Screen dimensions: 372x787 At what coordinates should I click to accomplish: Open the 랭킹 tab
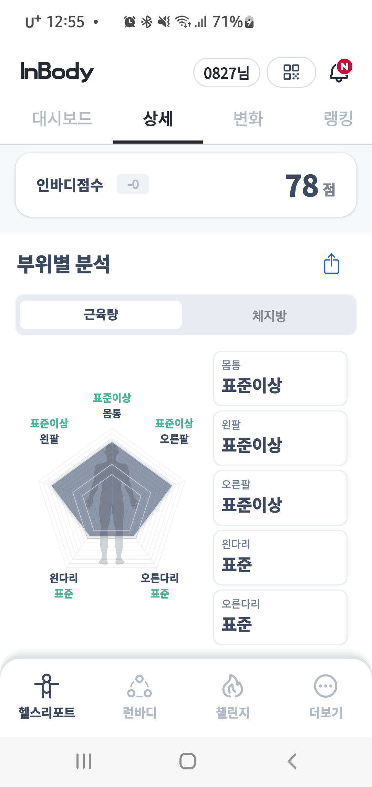pyautogui.click(x=338, y=119)
